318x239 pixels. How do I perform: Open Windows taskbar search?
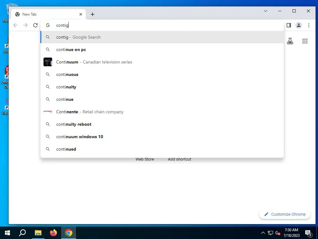coord(22,233)
